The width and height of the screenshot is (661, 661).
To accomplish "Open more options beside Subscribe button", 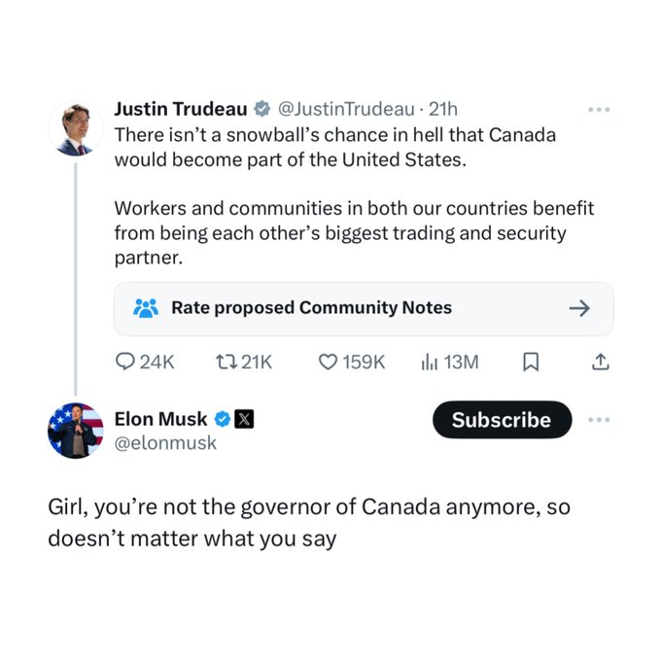I will [601, 420].
